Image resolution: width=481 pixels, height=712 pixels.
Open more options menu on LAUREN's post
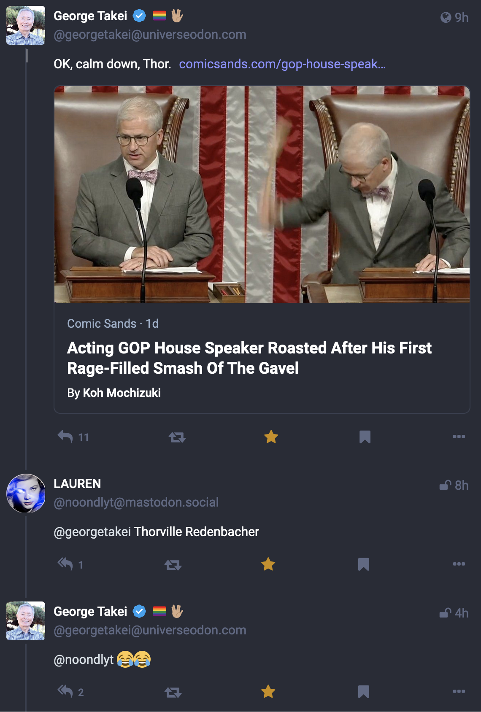pos(459,564)
